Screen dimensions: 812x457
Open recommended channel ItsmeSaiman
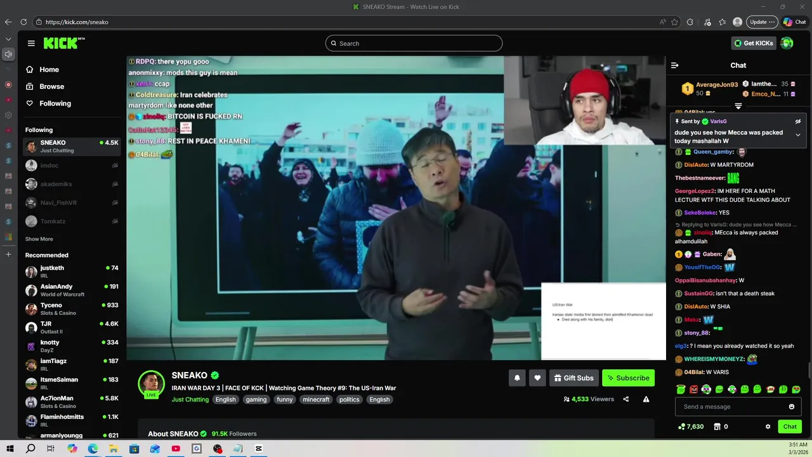[x=72, y=383]
